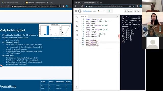The width and height of the screenshot is (163, 91).
Task: Click the Matplotlib.pyplot slide title
Action: [x=12, y=30]
